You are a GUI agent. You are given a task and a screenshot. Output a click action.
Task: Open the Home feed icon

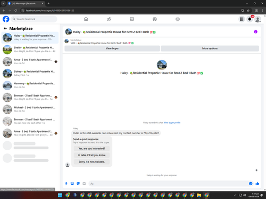coord(86,19)
